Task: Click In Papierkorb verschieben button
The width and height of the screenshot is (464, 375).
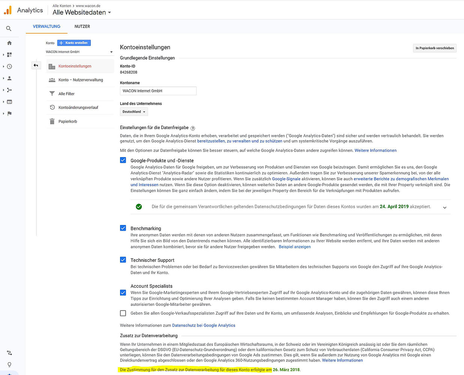Action: click(x=434, y=48)
